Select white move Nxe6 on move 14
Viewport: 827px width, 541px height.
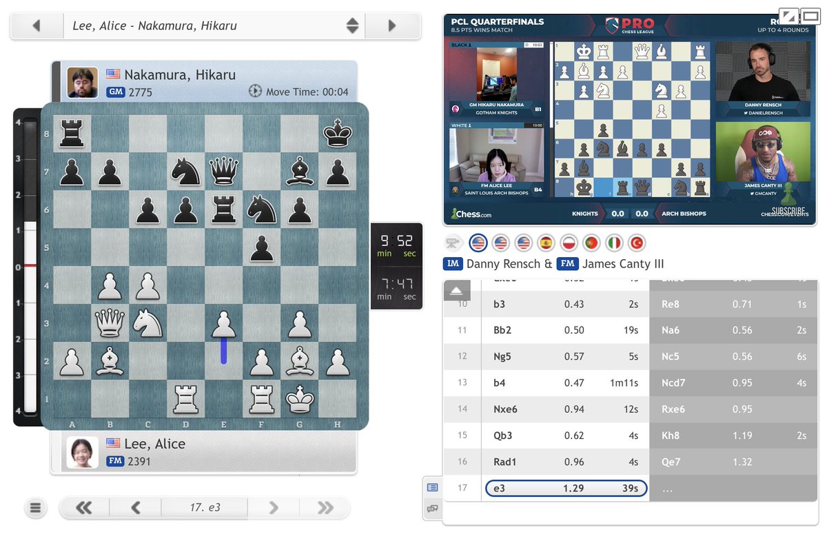click(566, 409)
